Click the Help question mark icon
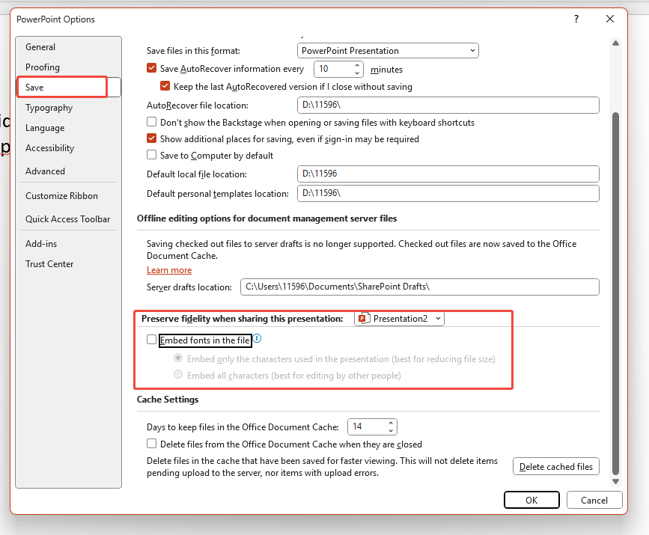Viewport: 649px width, 535px height. coord(576,19)
